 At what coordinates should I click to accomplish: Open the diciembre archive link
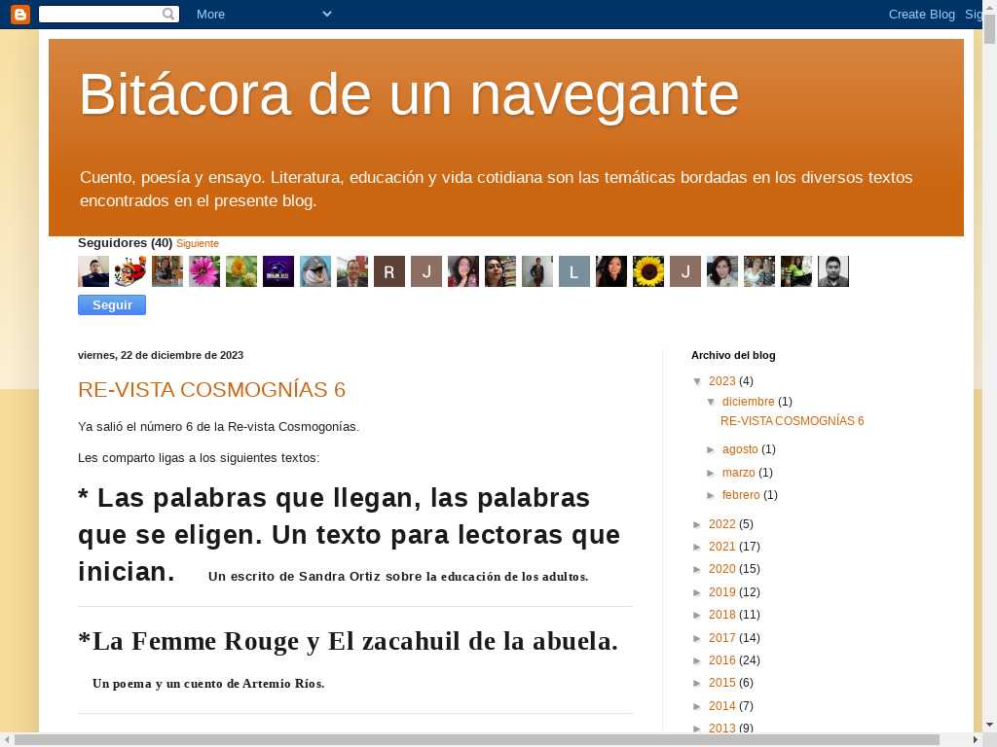[x=748, y=402]
